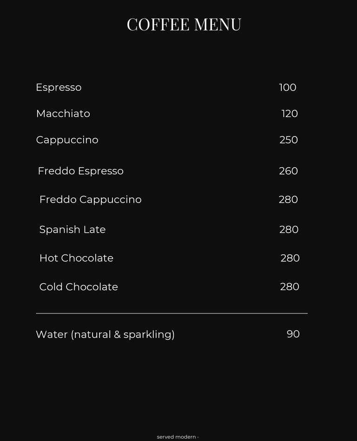Click the Macchiato item name
Image resolution: width=357 pixels, height=441 pixels.
click(x=63, y=114)
